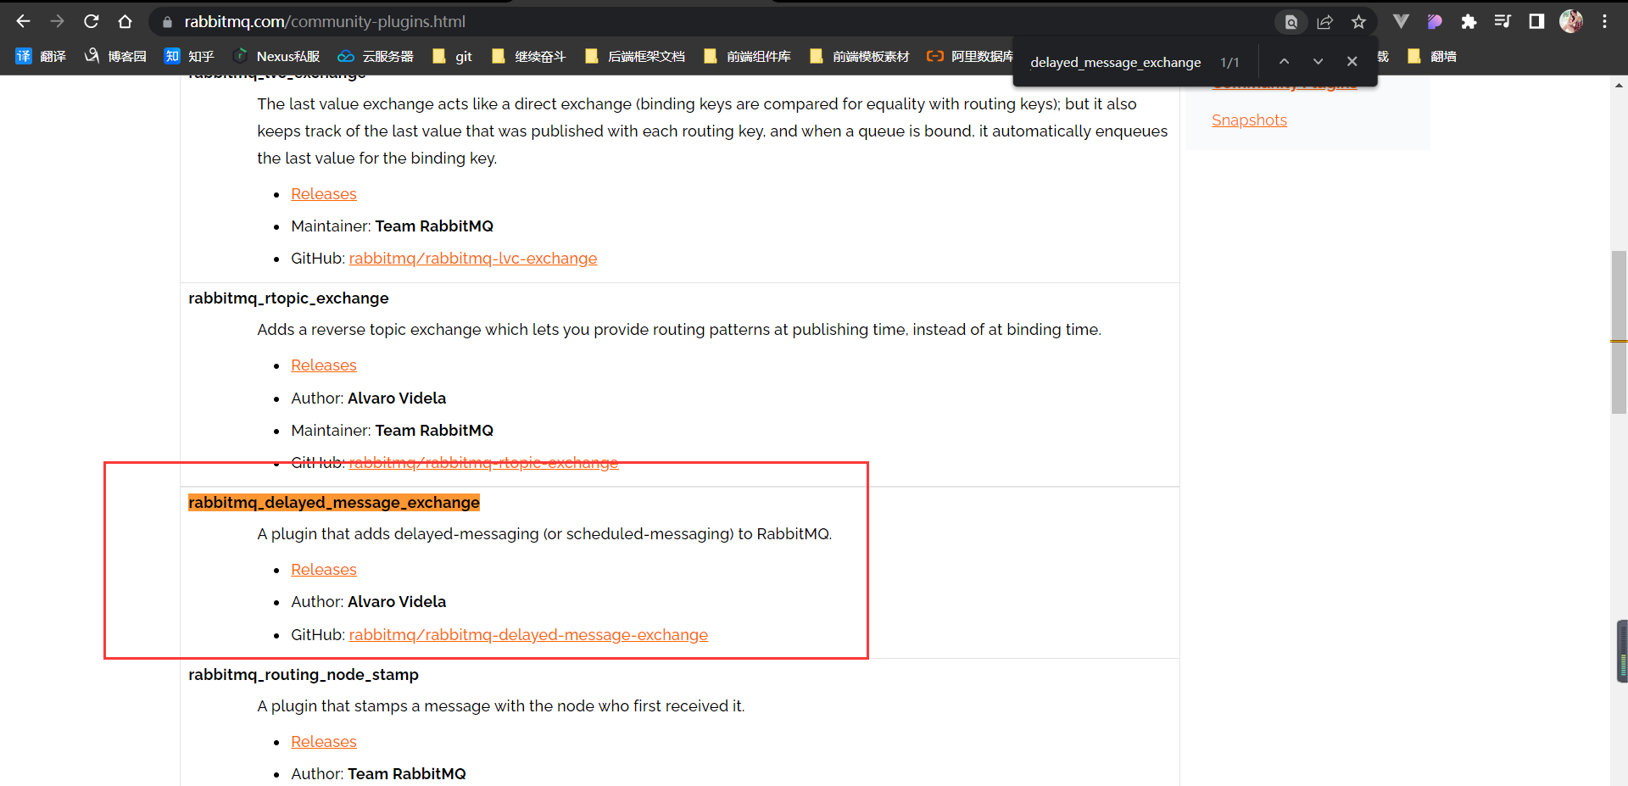This screenshot has height=786, width=1628.
Task: Open the git bookmark folder
Action: (x=452, y=56)
